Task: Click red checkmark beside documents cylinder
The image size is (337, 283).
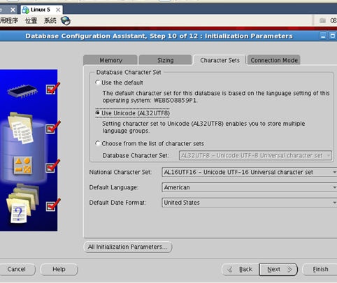Action: click(53, 127)
